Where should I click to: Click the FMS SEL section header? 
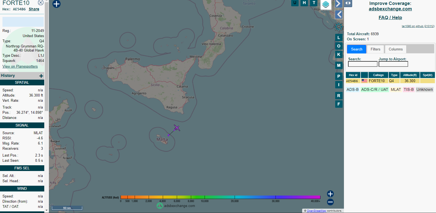click(x=22, y=168)
